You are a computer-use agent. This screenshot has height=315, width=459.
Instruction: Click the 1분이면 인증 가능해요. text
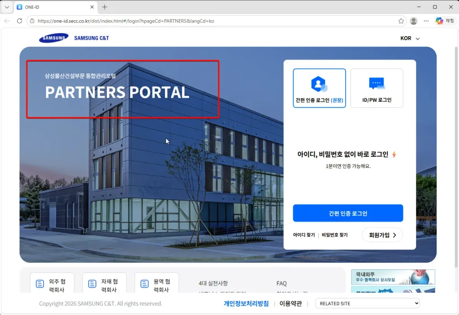pos(348,166)
